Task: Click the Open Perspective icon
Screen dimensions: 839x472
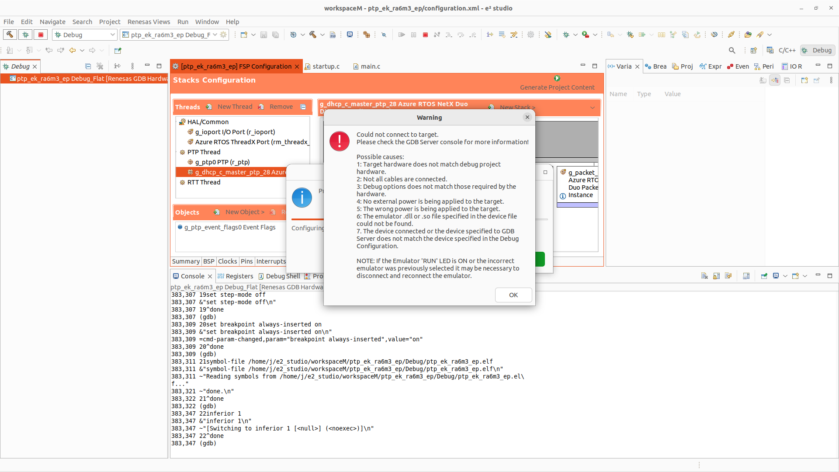Action: coord(753,50)
